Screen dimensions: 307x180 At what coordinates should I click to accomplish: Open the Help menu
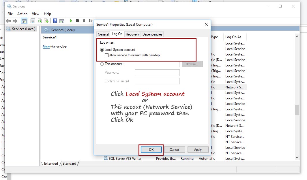point(47,14)
